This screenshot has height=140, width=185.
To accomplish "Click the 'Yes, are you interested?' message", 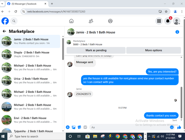I will click(162, 71).
